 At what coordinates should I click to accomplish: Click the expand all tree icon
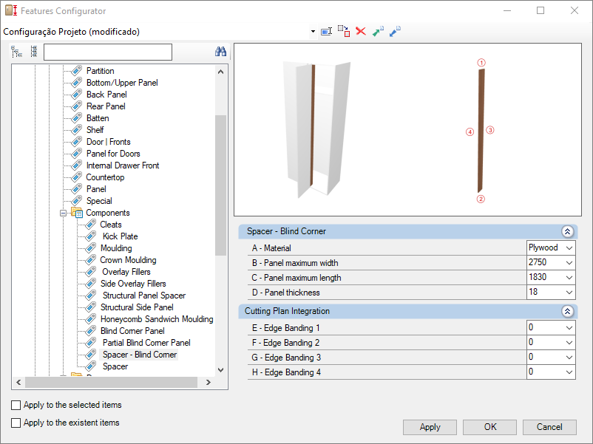pyautogui.click(x=17, y=52)
